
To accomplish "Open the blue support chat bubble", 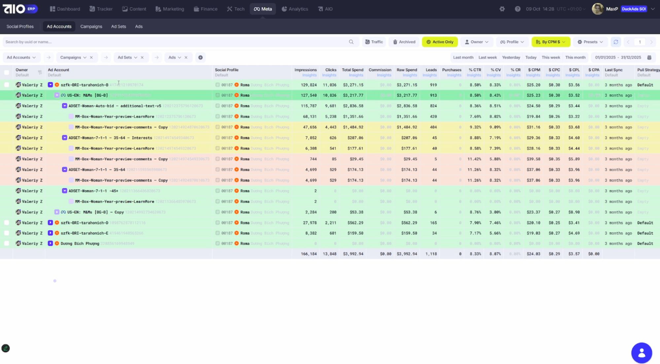I will [x=641, y=353].
